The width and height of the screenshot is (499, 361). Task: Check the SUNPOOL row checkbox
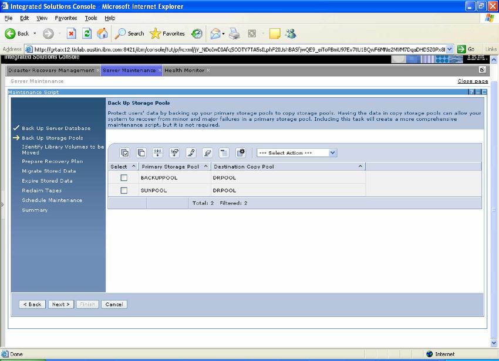coord(124,190)
